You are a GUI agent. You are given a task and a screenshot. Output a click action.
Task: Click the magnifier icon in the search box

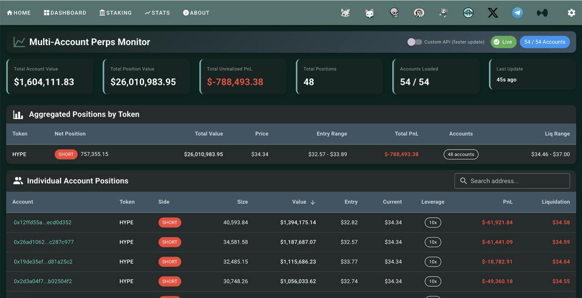click(463, 181)
